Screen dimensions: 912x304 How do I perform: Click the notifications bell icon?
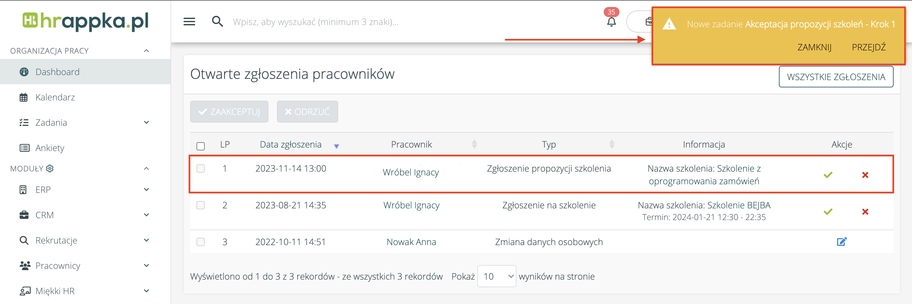click(611, 22)
